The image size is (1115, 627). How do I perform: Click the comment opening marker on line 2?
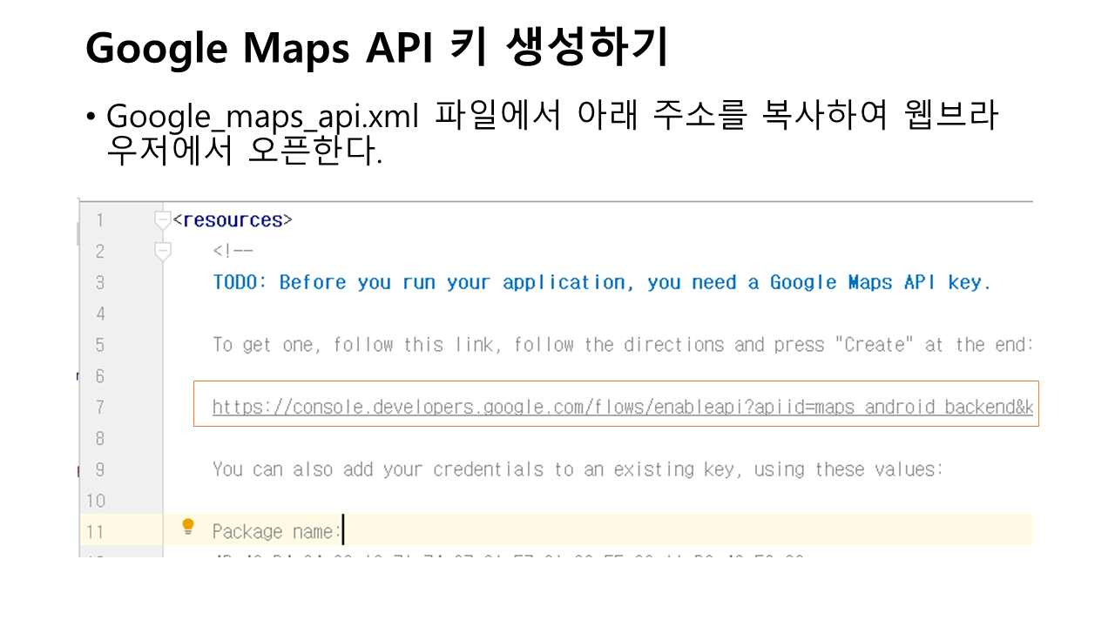[233, 252]
